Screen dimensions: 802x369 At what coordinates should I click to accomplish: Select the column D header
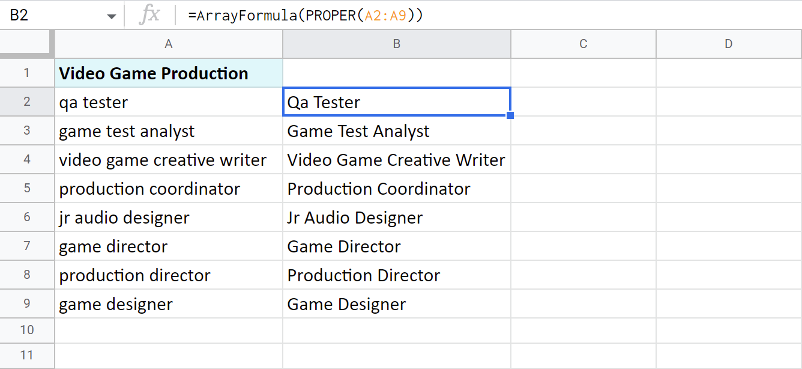(728, 44)
